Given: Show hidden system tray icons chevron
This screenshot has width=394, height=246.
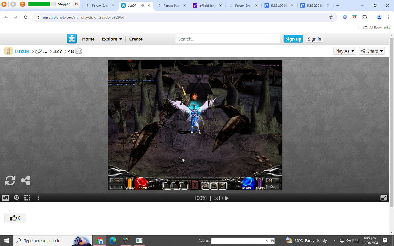Looking at the screenshot, I should click(335, 240).
